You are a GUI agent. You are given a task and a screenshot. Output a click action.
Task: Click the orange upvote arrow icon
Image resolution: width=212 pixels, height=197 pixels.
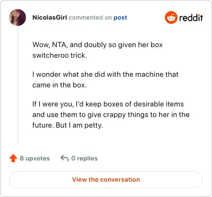13,158
